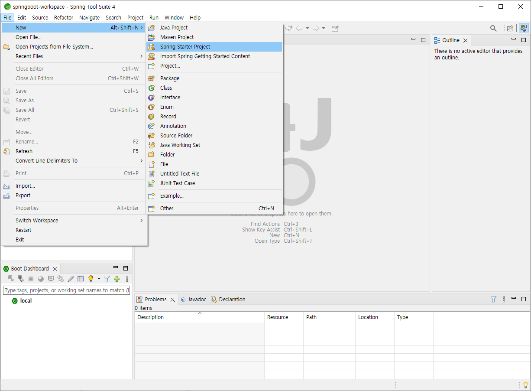Open the Window menu

click(x=174, y=18)
